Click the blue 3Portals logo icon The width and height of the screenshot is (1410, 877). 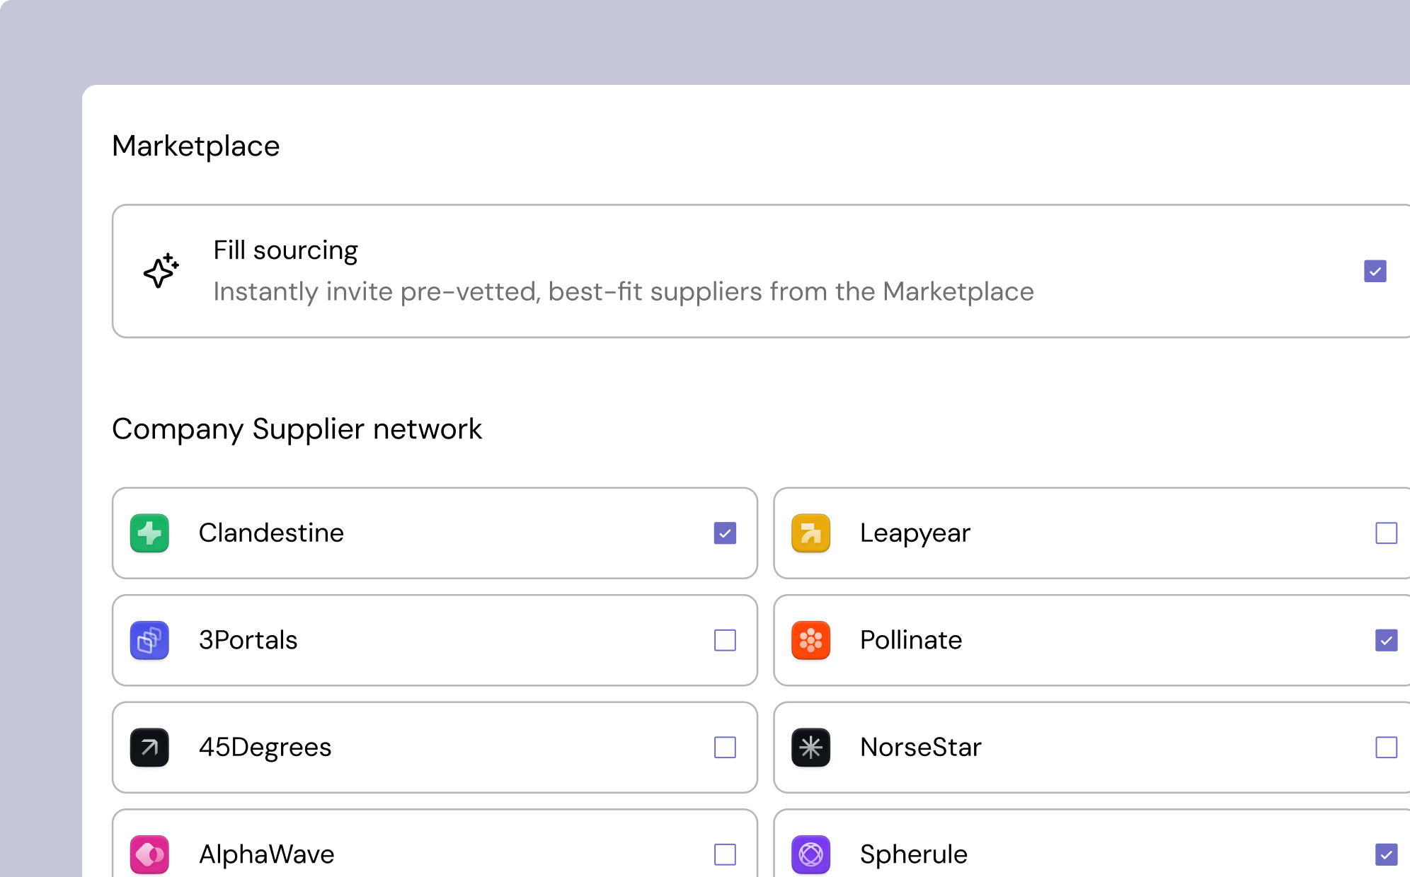pyautogui.click(x=149, y=641)
